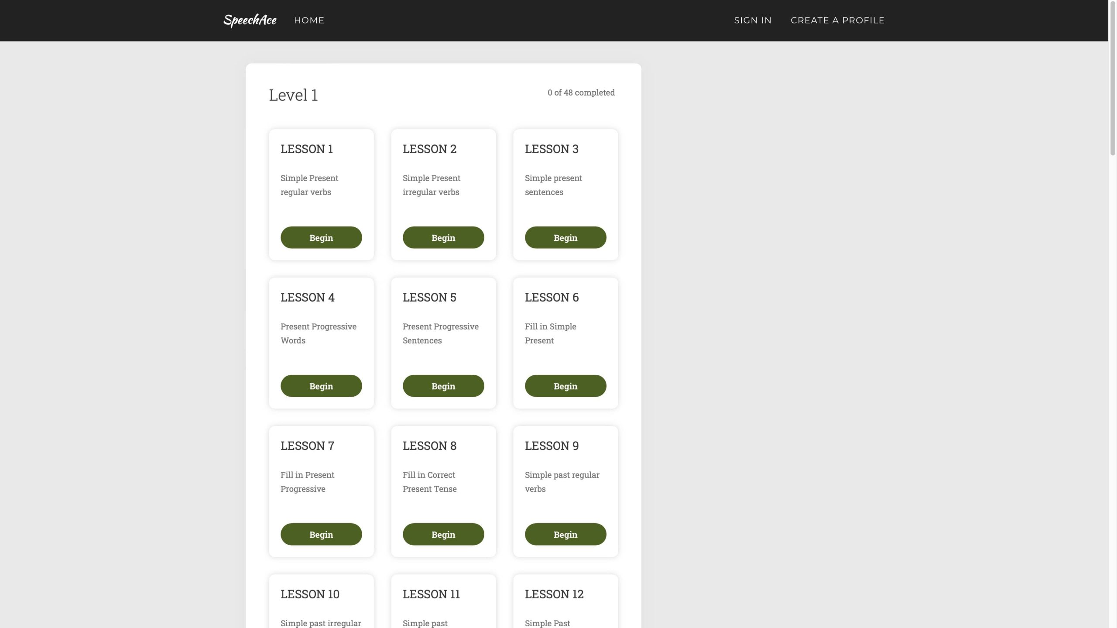Start Lesson 5 Present Progressive Sentences
This screenshot has height=628, width=1117.
click(x=443, y=386)
